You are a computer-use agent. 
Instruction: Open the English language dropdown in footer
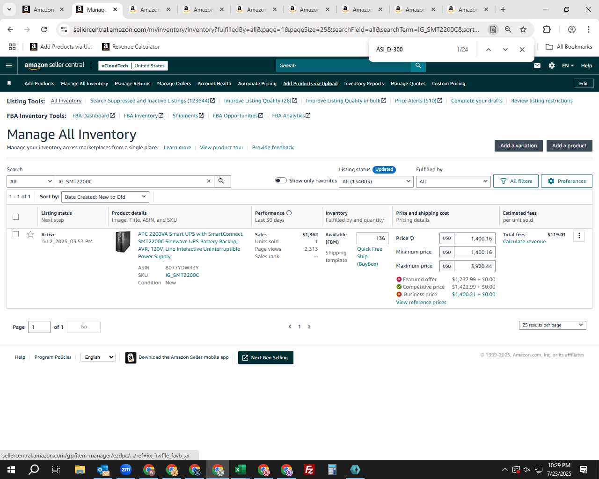click(98, 357)
